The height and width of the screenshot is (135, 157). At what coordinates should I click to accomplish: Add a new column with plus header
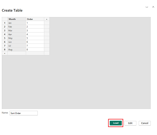(x=47, y=19)
